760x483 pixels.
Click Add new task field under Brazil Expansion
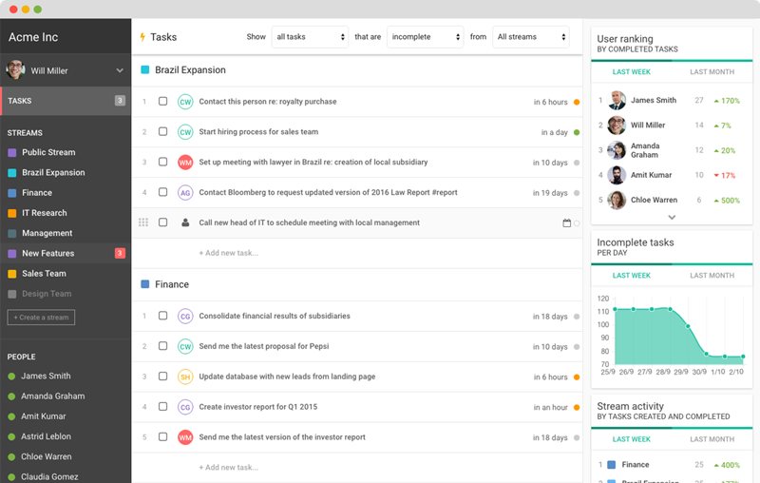tap(228, 253)
